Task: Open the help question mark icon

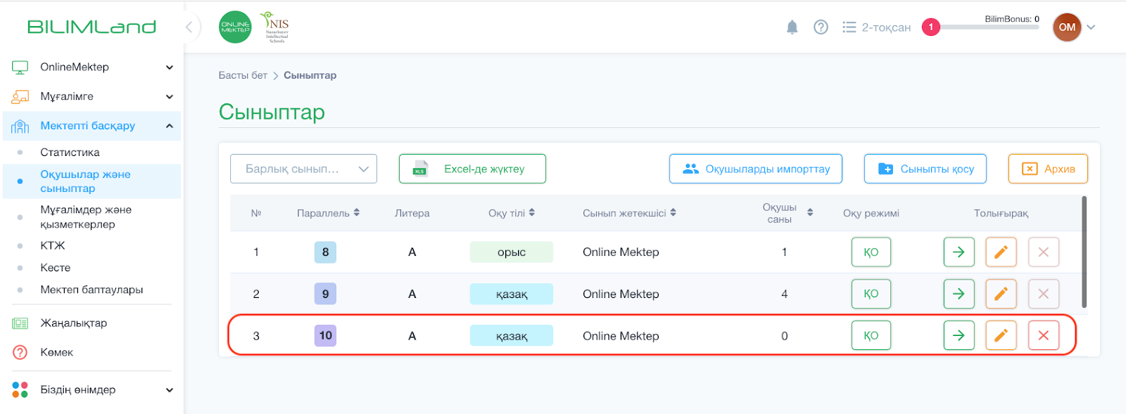Action: [x=821, y=27]
